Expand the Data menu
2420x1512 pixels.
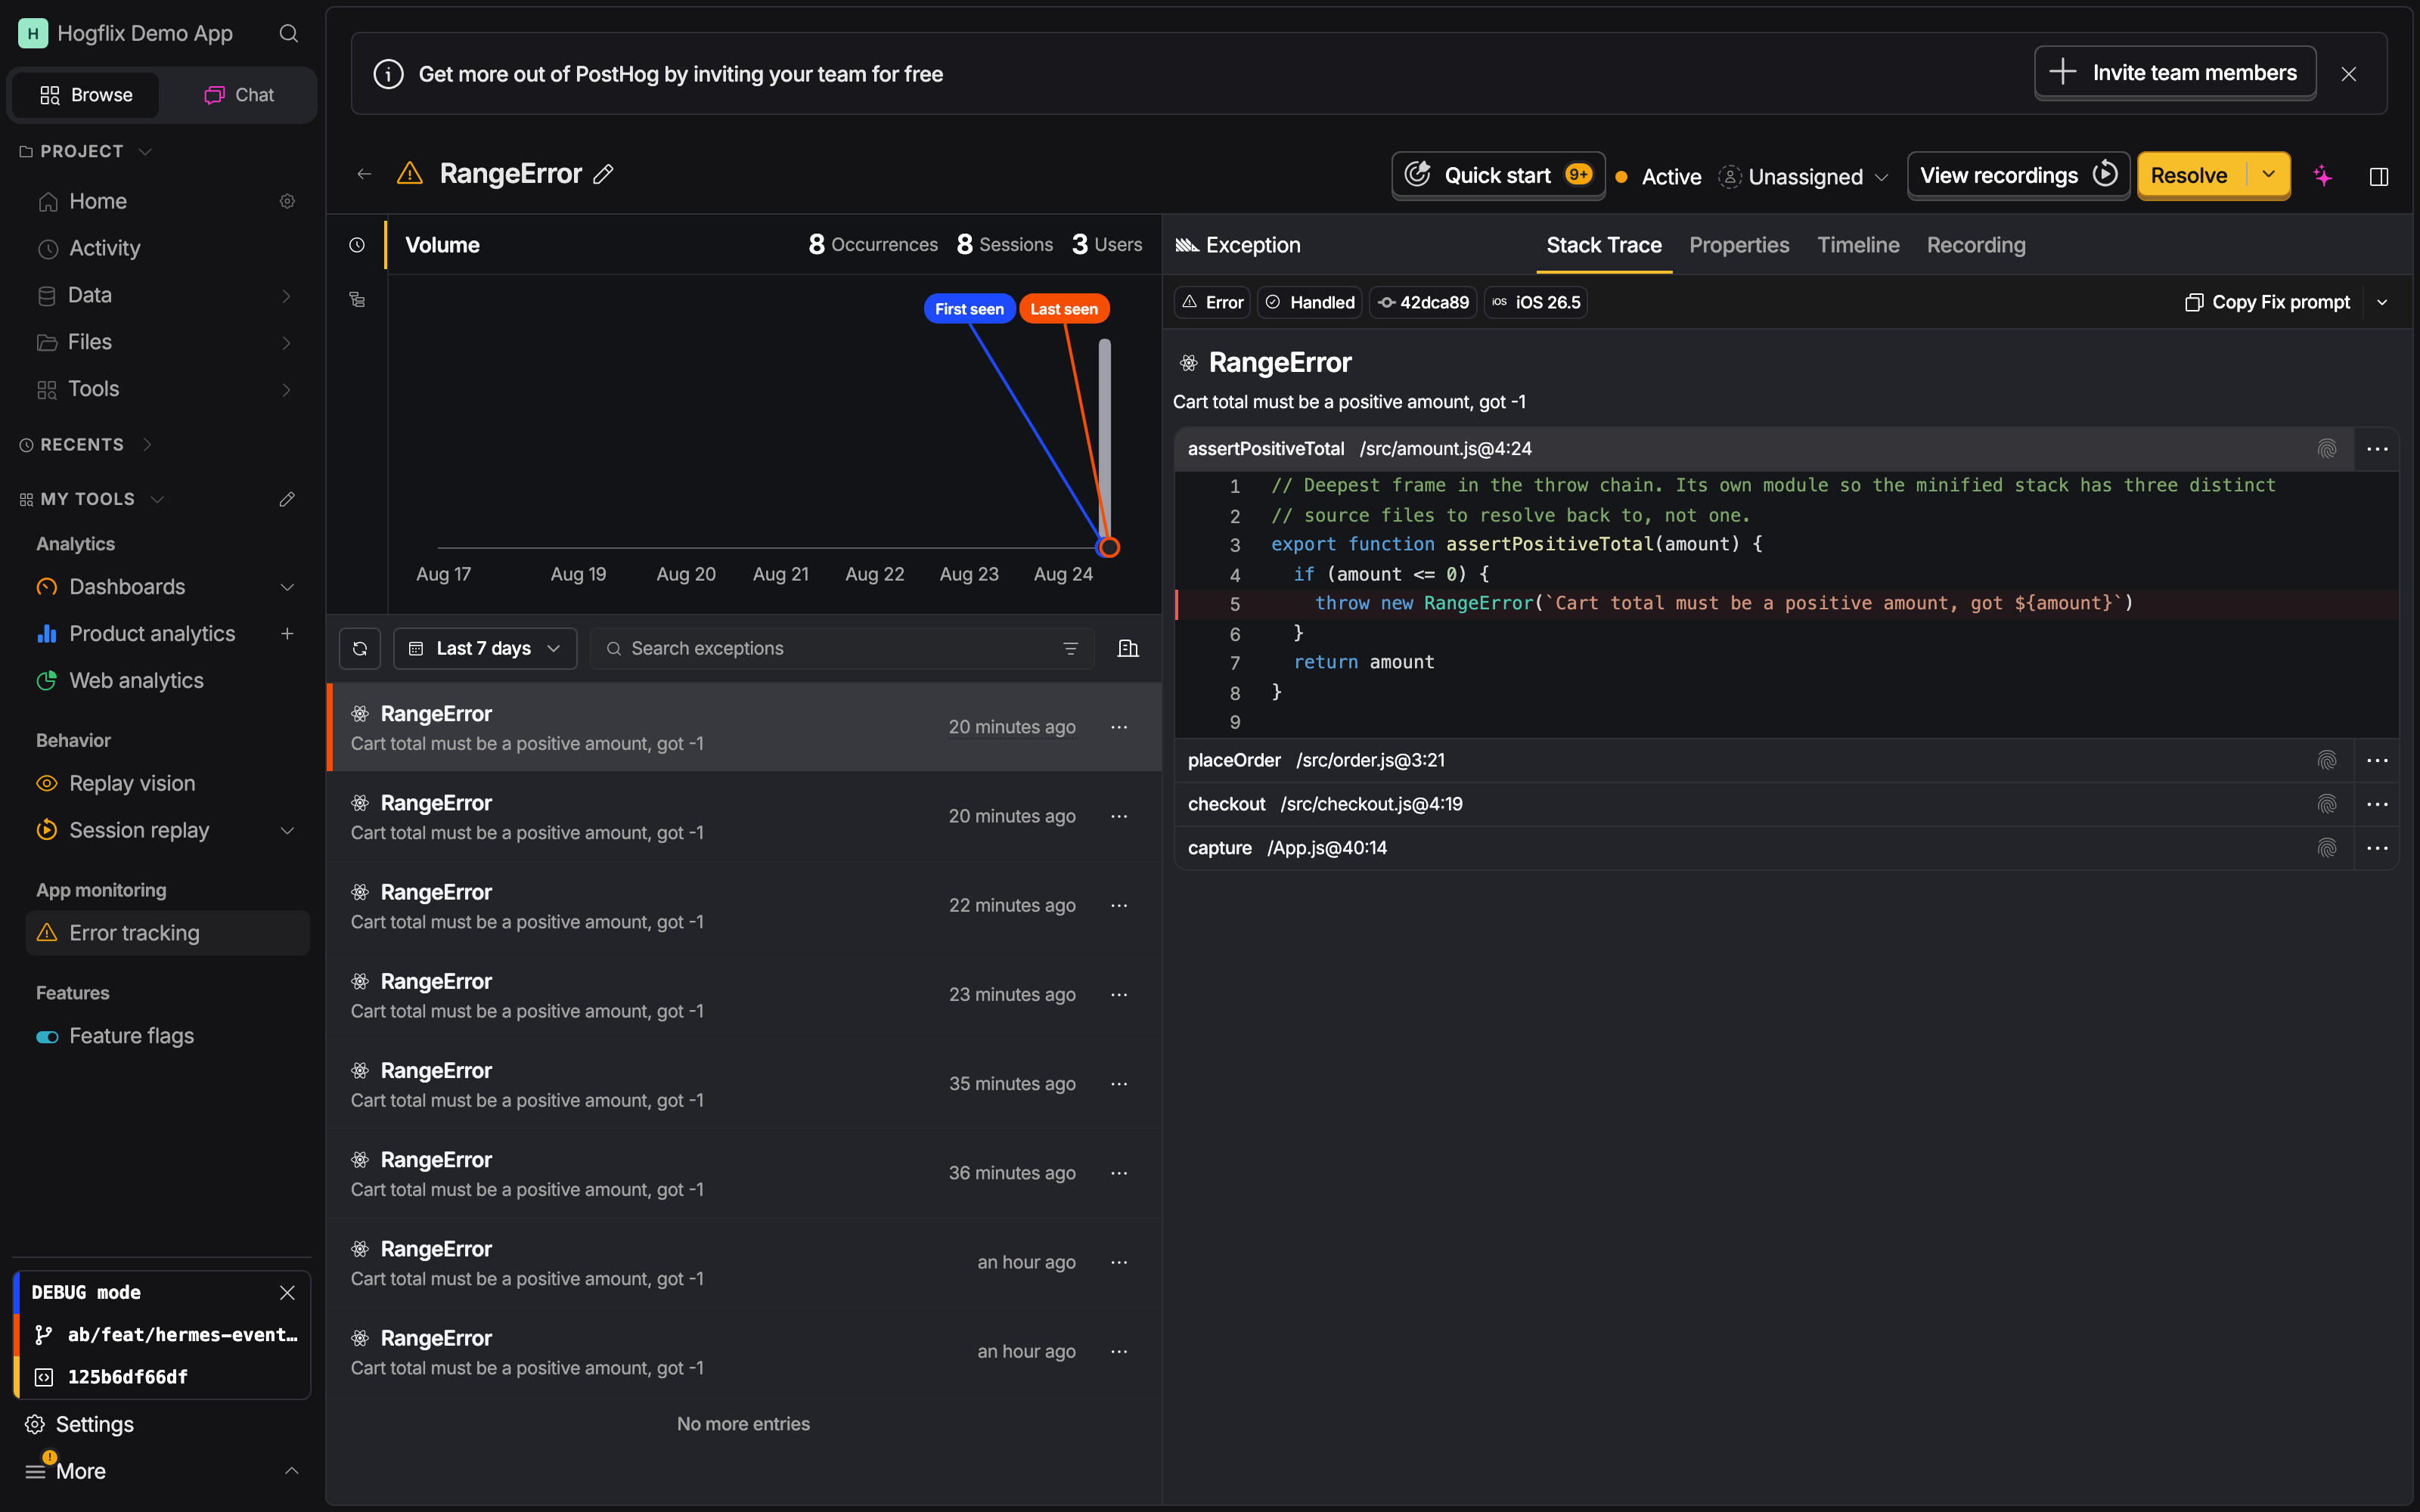point(287,295)
